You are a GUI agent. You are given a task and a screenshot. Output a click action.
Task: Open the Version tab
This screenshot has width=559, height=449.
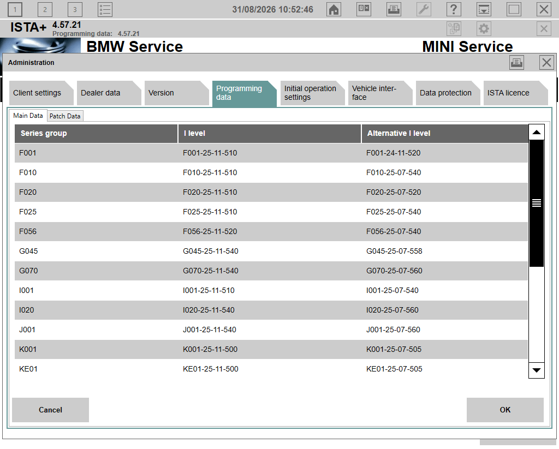click(x=176, y=93)
